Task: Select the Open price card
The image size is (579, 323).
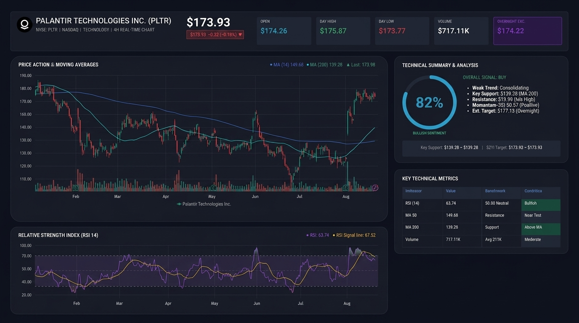Action: 284,31
